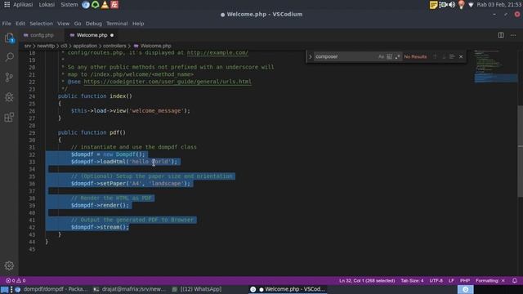Open the Manage gear at sidebar bottom
Screen dimensions: 523x294
coord(9,265)
